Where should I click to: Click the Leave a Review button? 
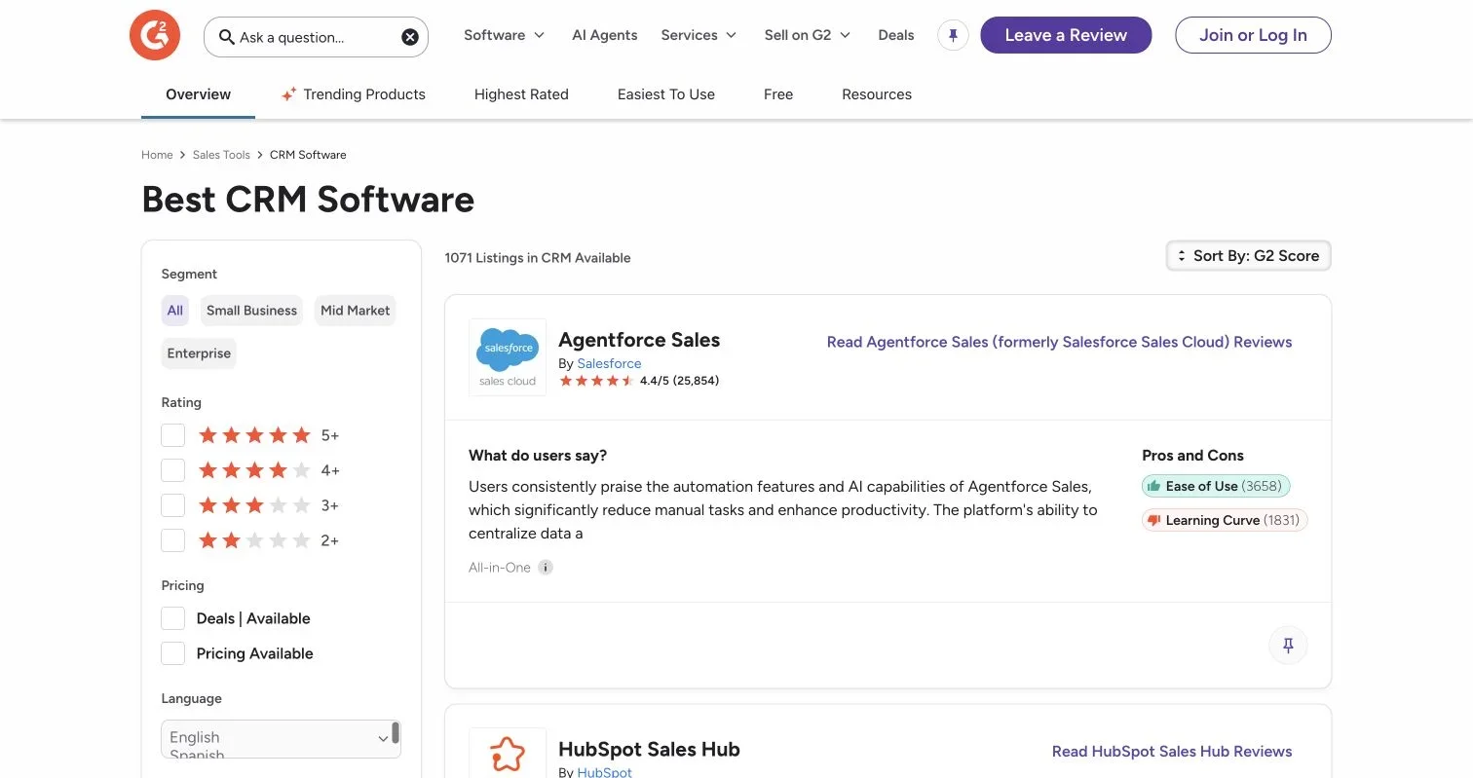(x=1066, y=35)
